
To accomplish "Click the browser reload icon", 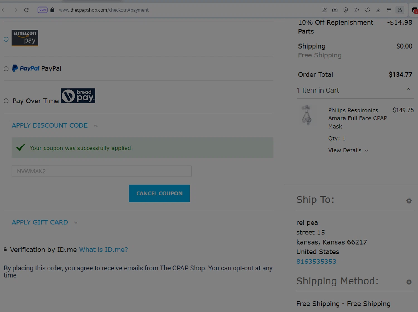I will 26,10.
